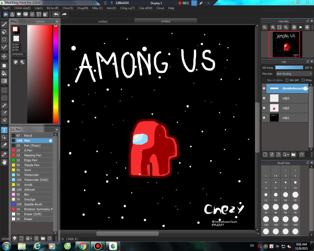This screenshot has height=251, width=314.
Task: Select the Lasso tool
Action: (x=4, y=98)
